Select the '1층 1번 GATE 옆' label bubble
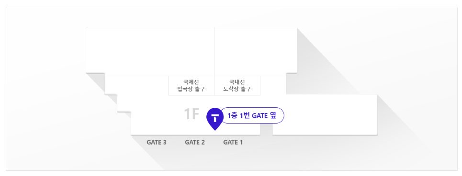This screenshot has width=462, height=176. point(252,115)
